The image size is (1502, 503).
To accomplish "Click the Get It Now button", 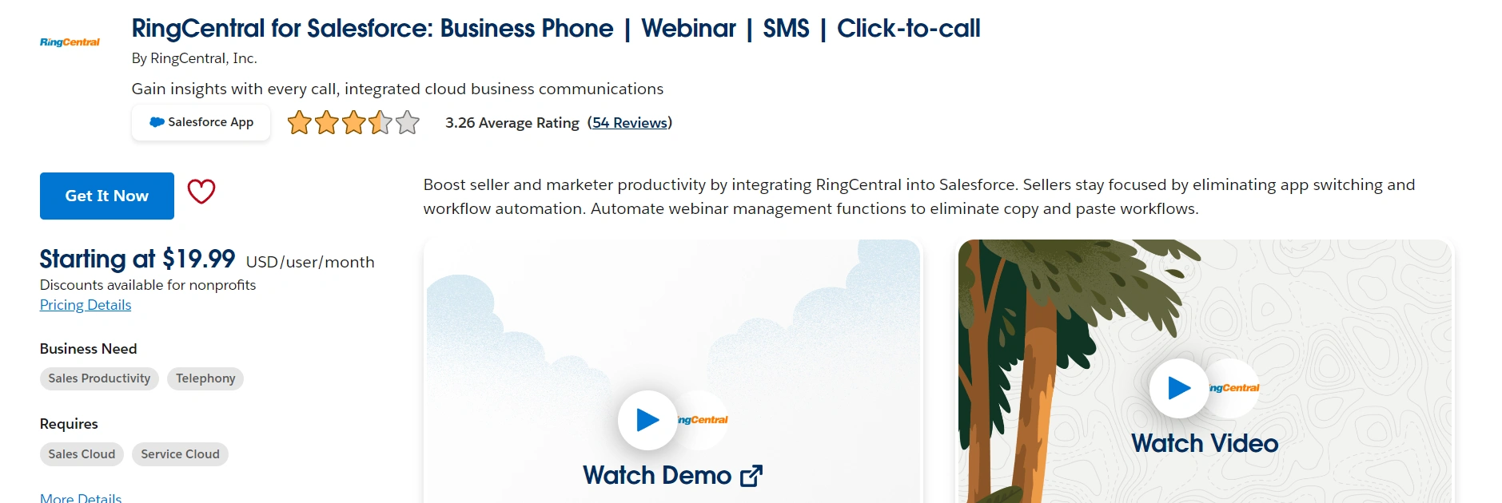I will point(107,196).
